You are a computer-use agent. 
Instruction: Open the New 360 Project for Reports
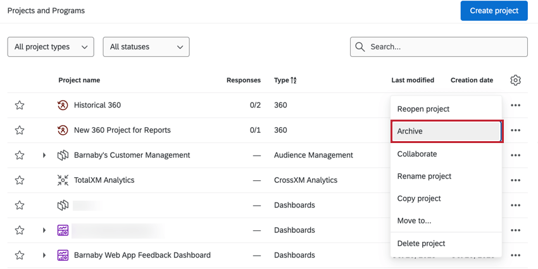click(x=122, y=130)
